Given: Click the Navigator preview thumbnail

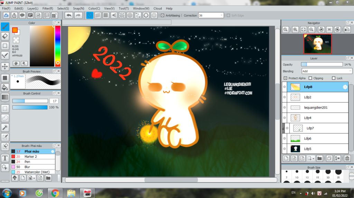Looking at the screenshot, I should tap(318, 44).
